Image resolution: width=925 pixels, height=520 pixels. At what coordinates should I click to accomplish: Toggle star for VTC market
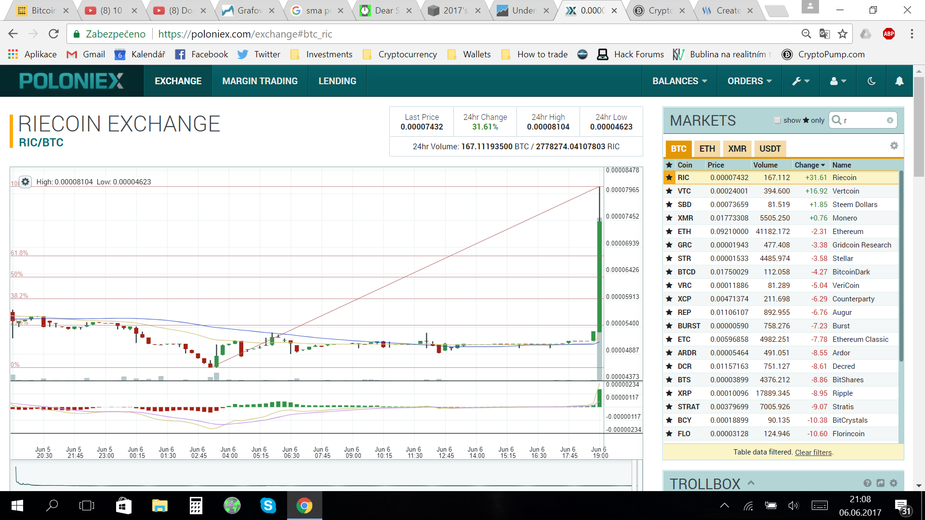pyautogui.click(x=669, y=191)
